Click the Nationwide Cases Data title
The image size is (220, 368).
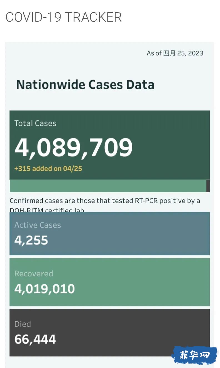pos(85,85)
